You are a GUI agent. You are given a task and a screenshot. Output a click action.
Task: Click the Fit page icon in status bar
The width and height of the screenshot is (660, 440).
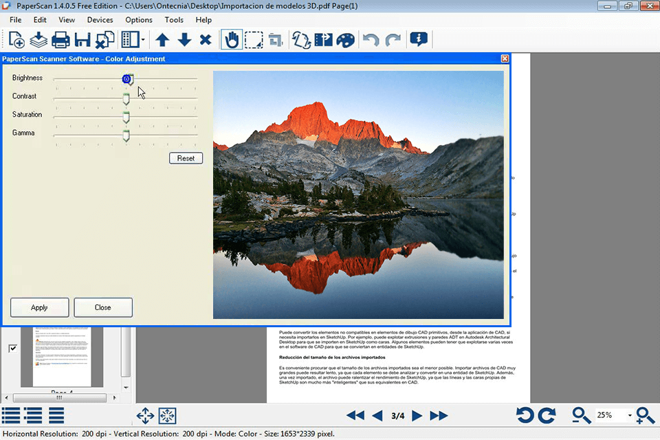(x=167, y=415)
